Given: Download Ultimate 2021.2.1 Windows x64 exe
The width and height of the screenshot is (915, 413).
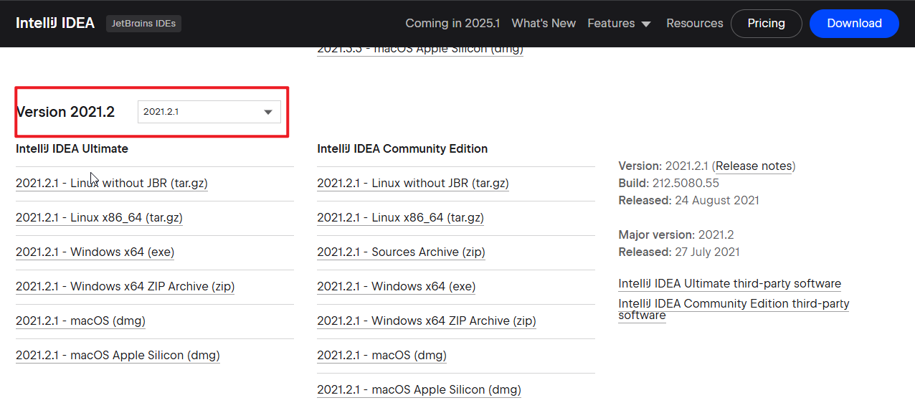Looking at the screenshot, I should (95, 252).
